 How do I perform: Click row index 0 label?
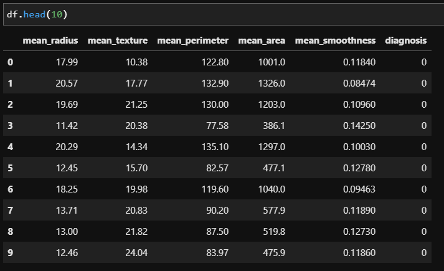coord(9,62)
